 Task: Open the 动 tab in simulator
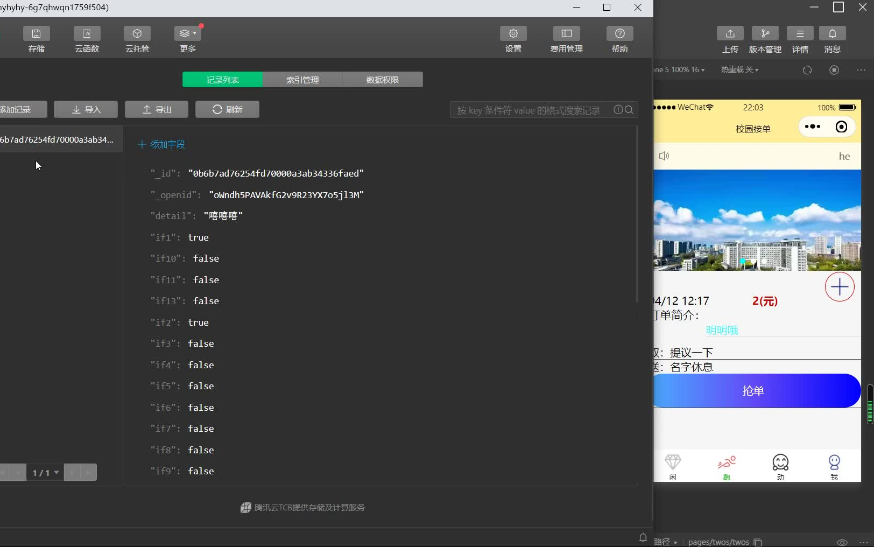pos(780,467)
